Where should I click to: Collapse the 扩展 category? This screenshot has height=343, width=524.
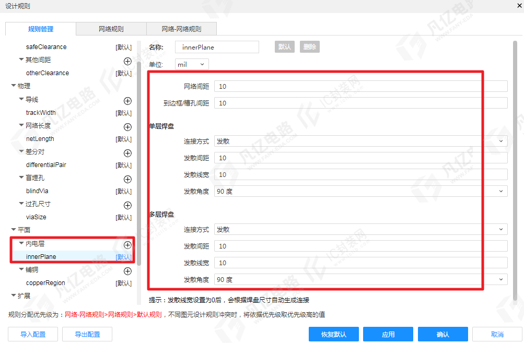pos(14,295)
